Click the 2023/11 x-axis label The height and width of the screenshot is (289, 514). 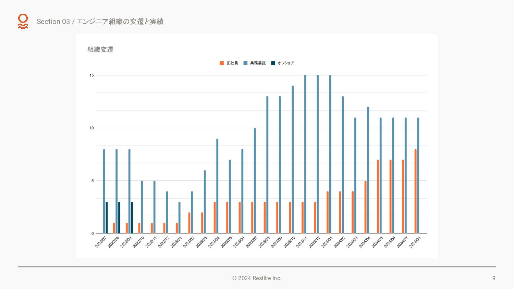[302, 242]
